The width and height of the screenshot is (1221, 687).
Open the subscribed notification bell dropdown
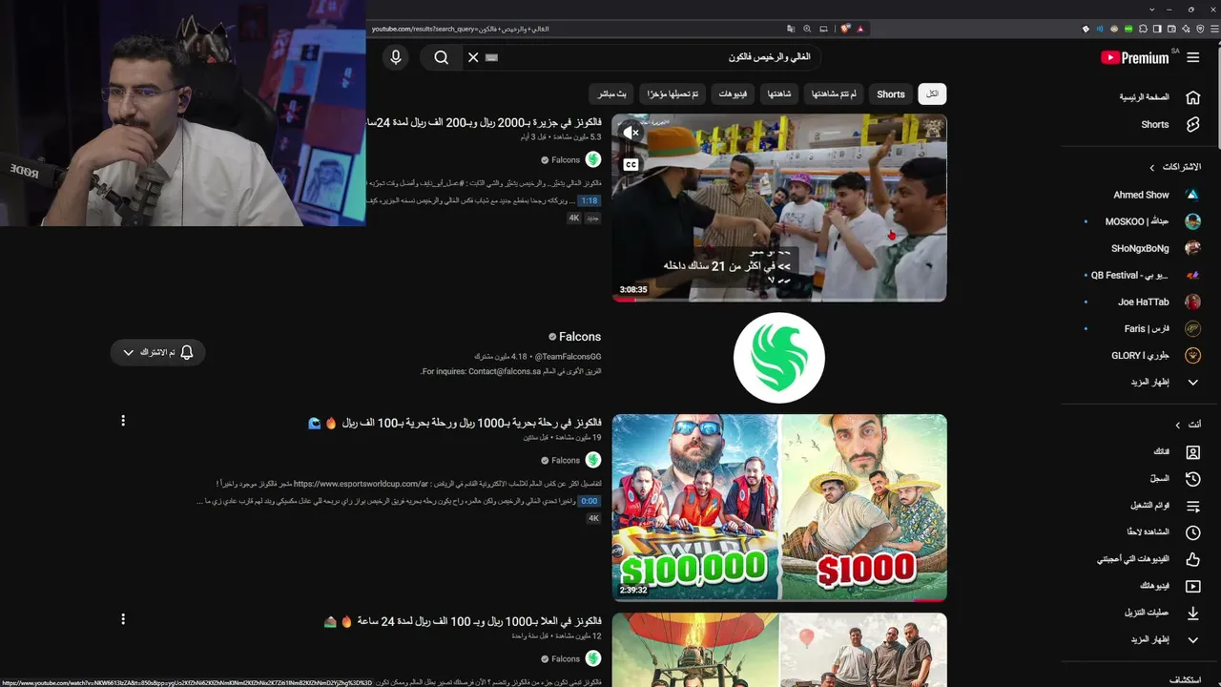[x=158, y=352]
